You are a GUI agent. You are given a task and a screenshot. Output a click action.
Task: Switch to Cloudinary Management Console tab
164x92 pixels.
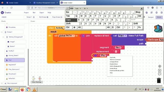[45, 3]
